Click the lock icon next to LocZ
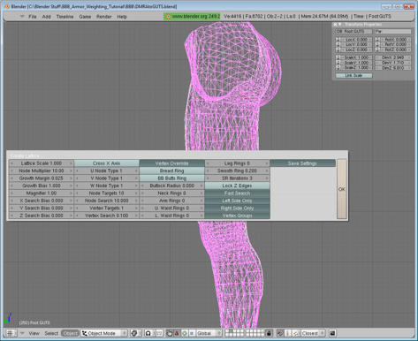 point(338,49)
